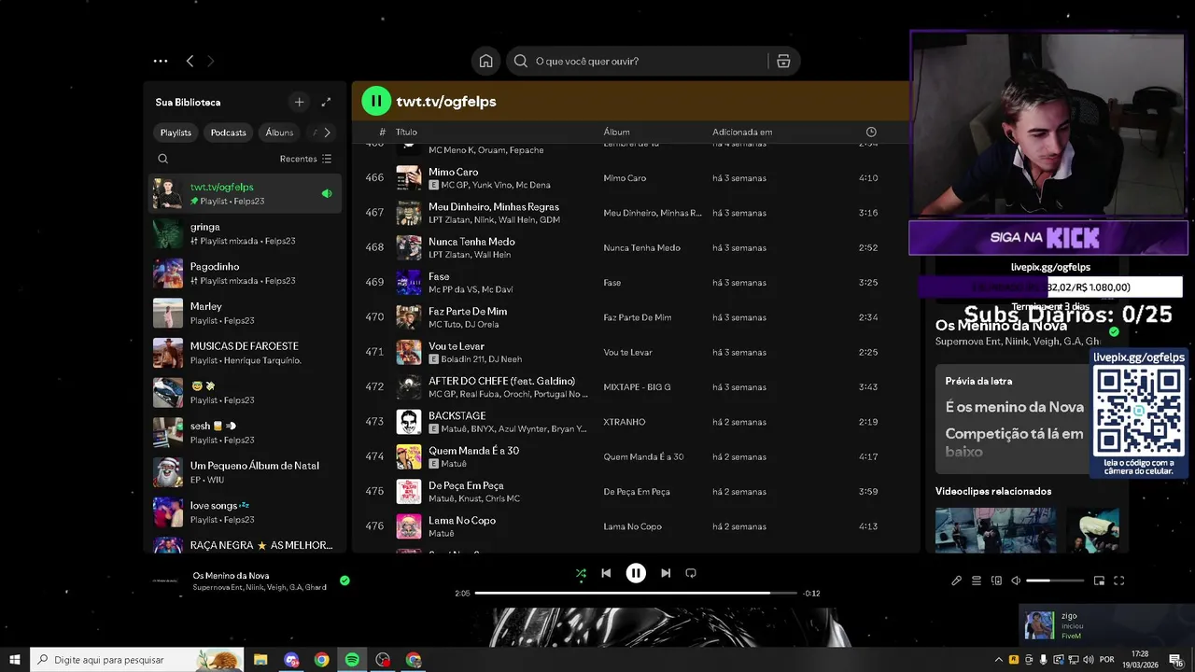1195x672 pixels.
Task: Select the Podcasts filter chip
Action: pos(228,133)
